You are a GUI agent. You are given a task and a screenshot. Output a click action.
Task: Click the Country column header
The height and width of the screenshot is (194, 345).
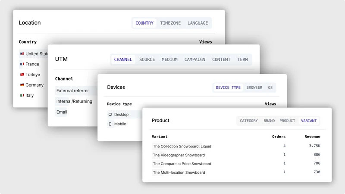28,42
